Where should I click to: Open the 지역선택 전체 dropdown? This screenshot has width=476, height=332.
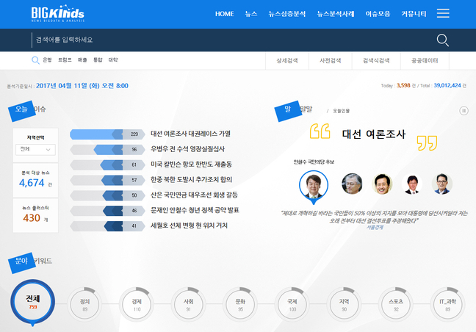point(35,150)
